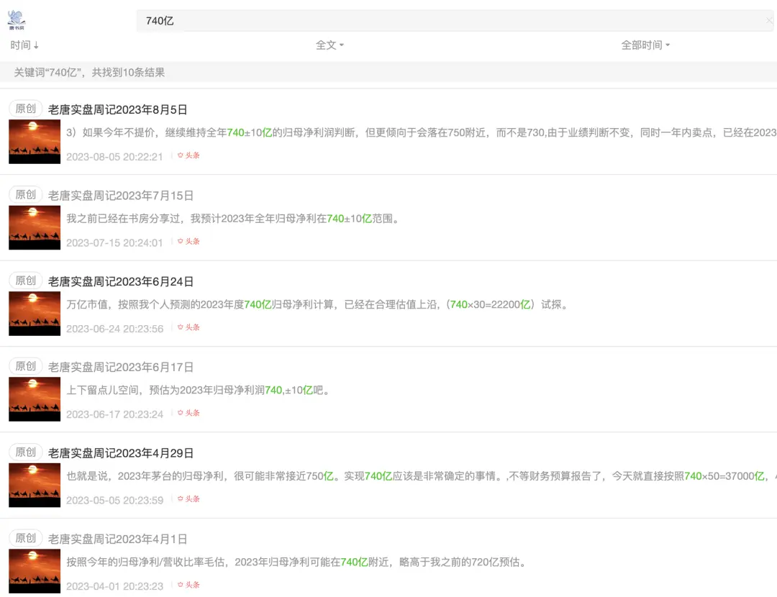Image resolution: width=777 pixels, height=597 pixels.
Task: Open article 老唐实盘周记2023年4月1日
Action: (118, 539)
